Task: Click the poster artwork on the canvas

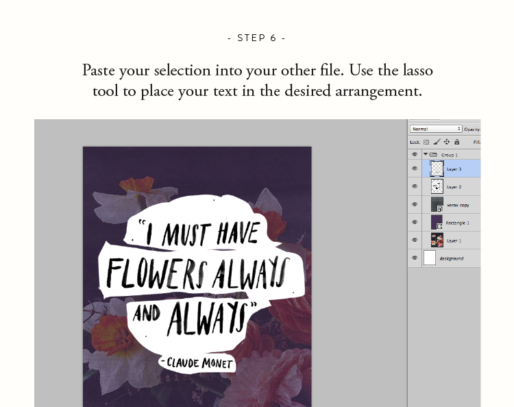Action: pyautogui.click(x=197, y=277)
